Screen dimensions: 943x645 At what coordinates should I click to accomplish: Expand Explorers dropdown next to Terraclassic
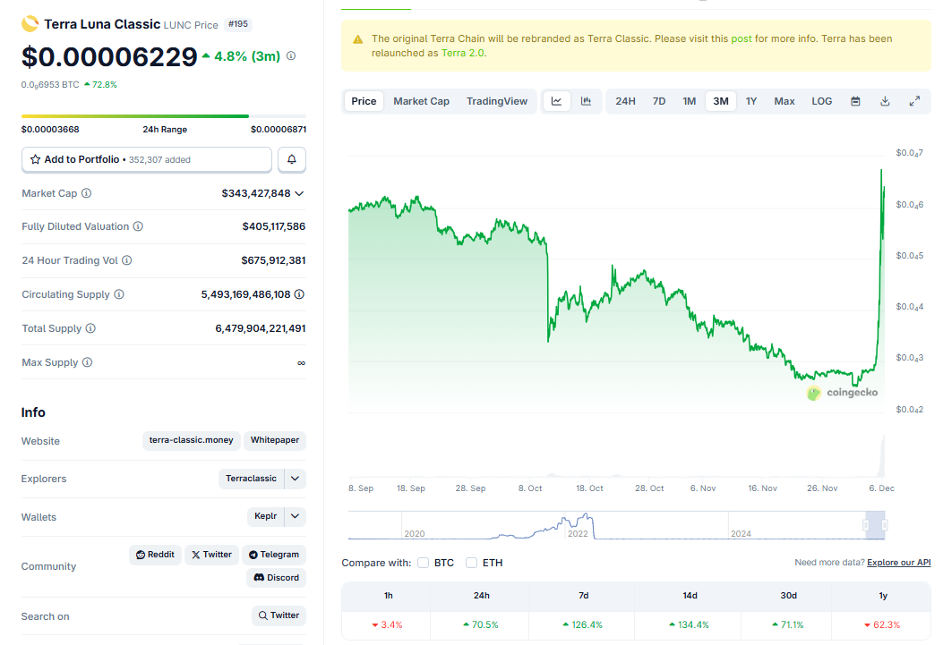296,479
